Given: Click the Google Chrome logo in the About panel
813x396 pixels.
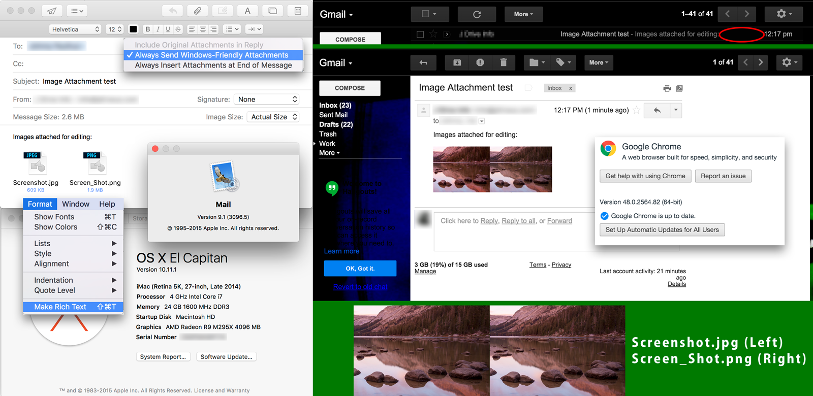Looking at the screenshot, I should click(x=608, y=148).
